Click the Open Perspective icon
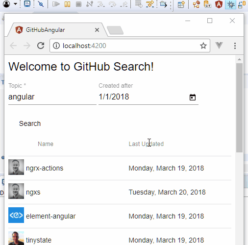Image resolution: width=248 pixels, height=245 pixels. [181, 4]
